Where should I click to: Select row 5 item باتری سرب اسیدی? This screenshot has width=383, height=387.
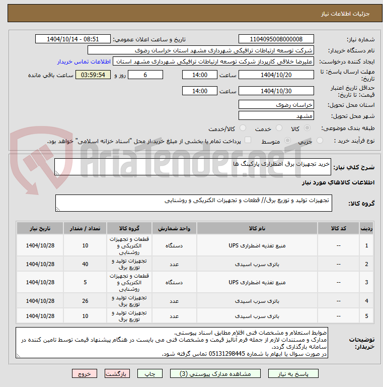257,316
